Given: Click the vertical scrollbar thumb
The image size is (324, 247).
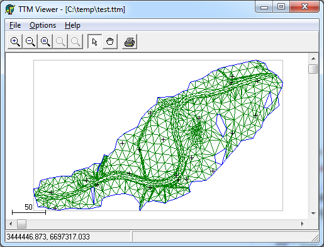Looking at the screenshot, I should [313, 69].
